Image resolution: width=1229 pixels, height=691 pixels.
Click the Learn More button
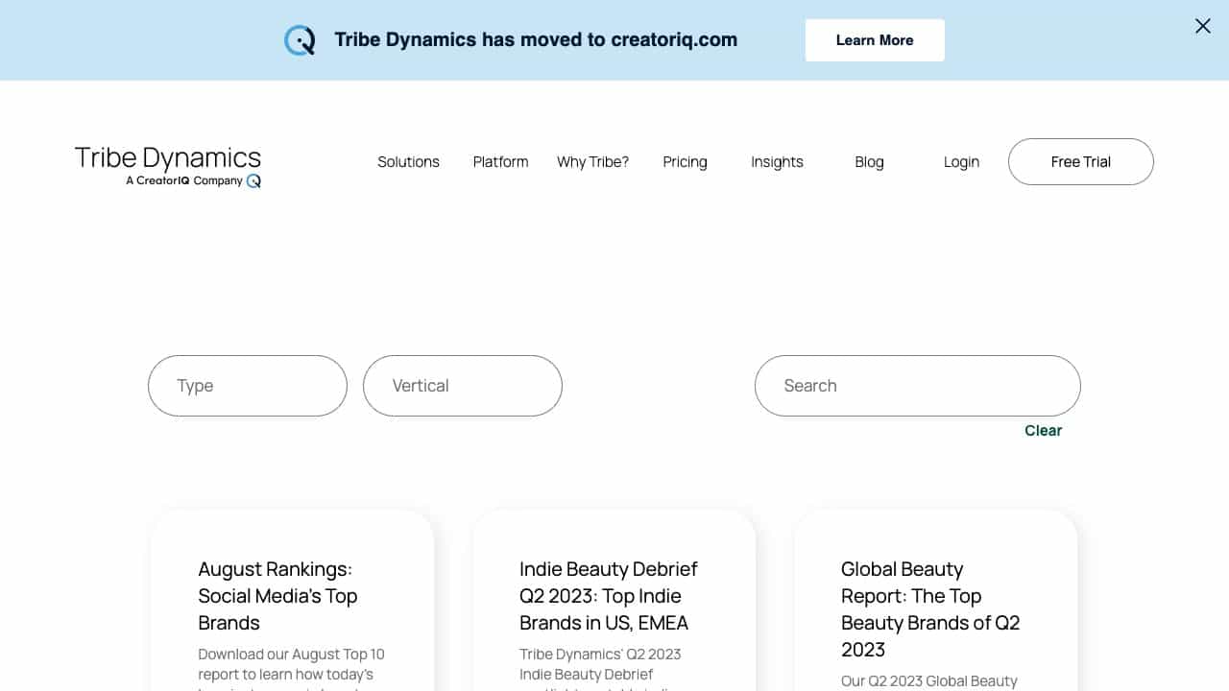(x=875, y=40)
